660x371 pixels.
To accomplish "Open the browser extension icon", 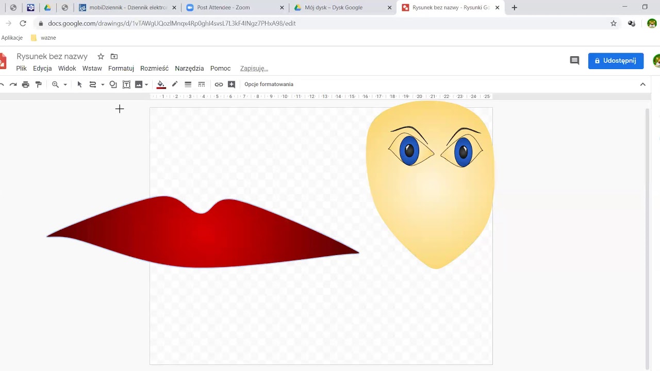I will coord(632,24).
